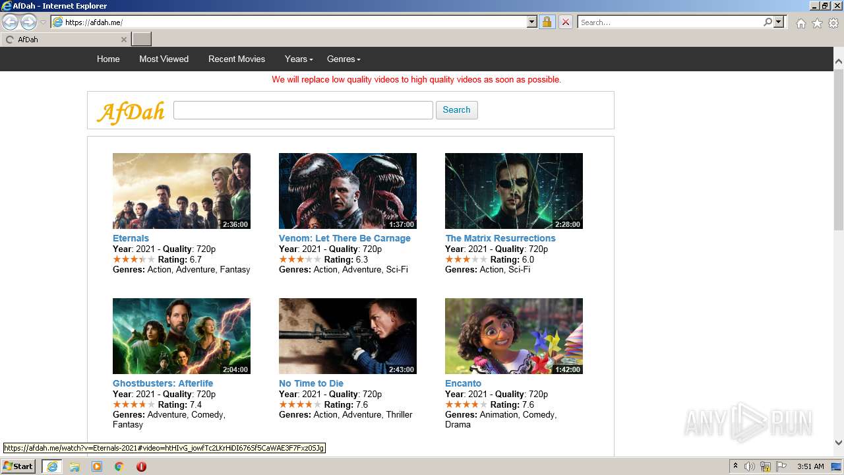
Task: Open the media player taskbar icon
Action: 97,466
